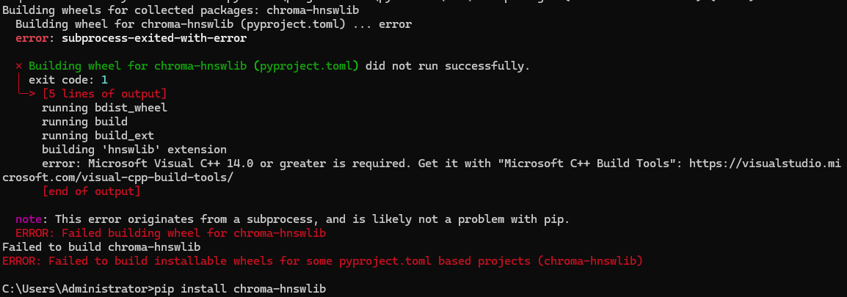The width and height of the screenshot is (847, 297).
Task: Click the 'pip install chroma-hnswlib' command line
Action: [240, 290]
